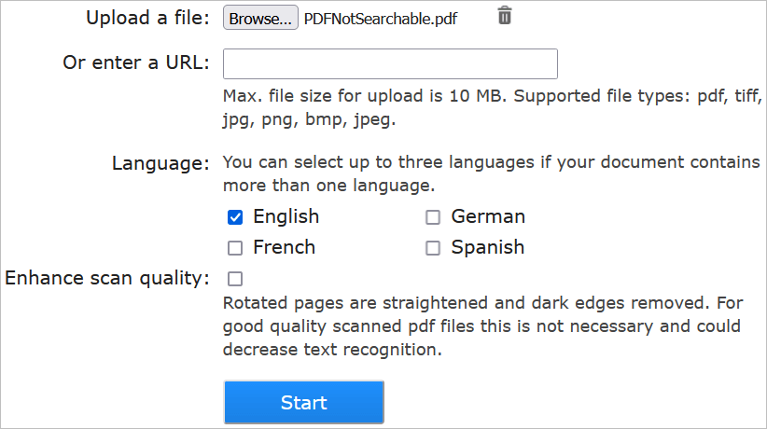Toggle the Enhance scan quality checkbox
767x429 pixels.
pos(235,278)
